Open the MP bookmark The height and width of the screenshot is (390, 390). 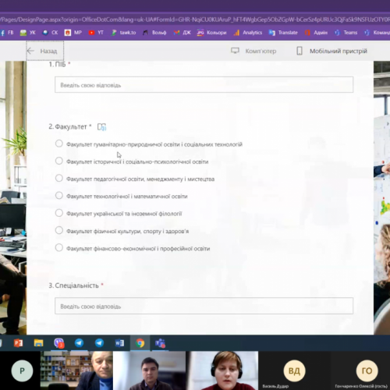tap(73, 33)
